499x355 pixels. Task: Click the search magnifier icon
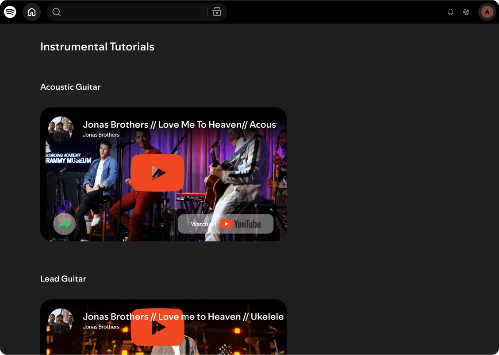56,12
